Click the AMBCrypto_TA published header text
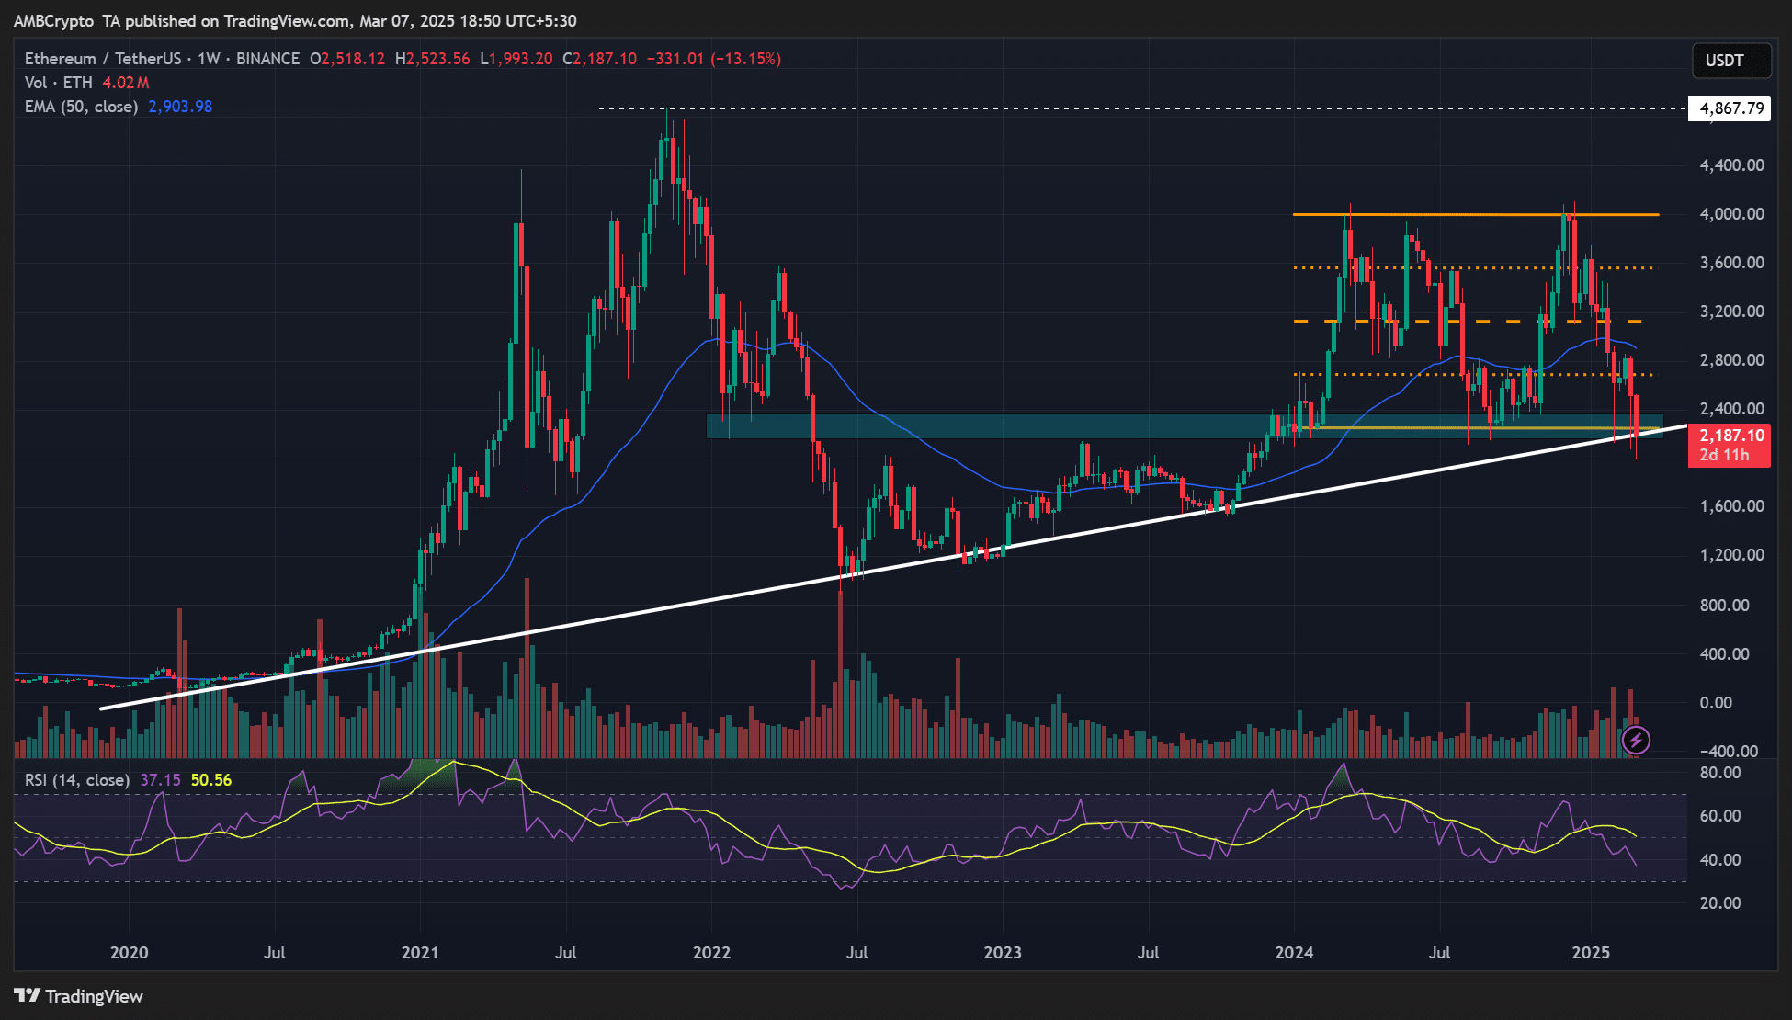 click(x=295, y=21)
